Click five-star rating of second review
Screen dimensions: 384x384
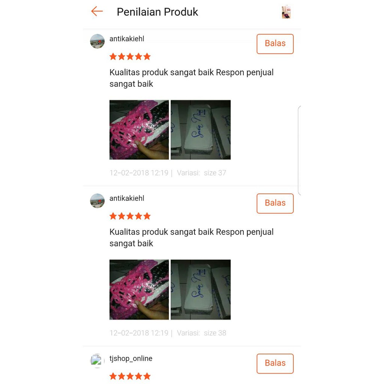[x=130, y=216]
